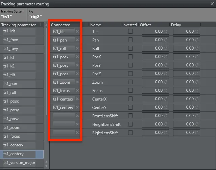Click the Delay column header
The width and height of the screenshot is (216, 170).
176,25
